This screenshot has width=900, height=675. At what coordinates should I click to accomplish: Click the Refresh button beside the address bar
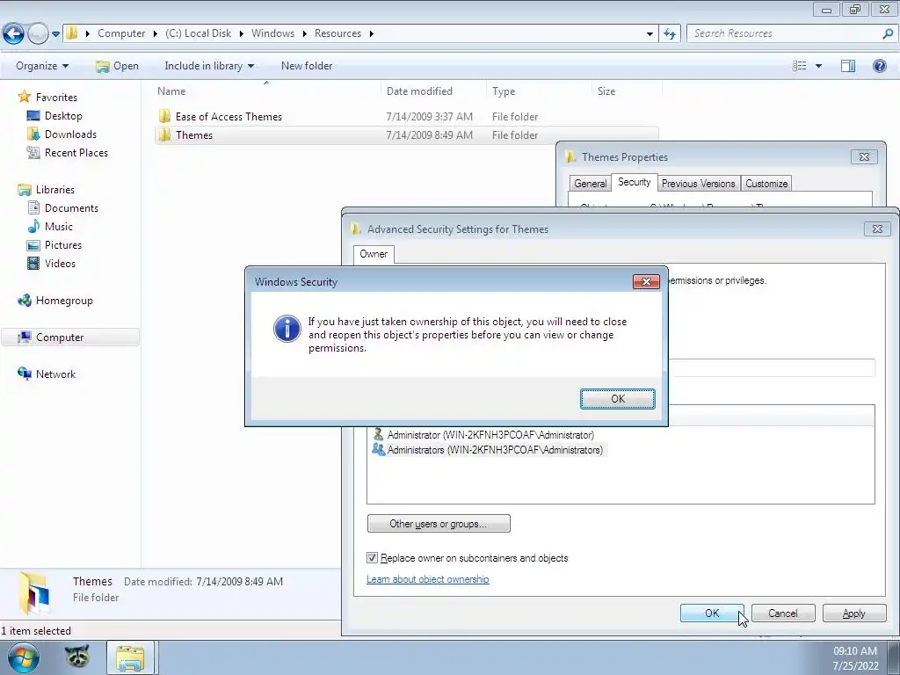tap(669, 33)
